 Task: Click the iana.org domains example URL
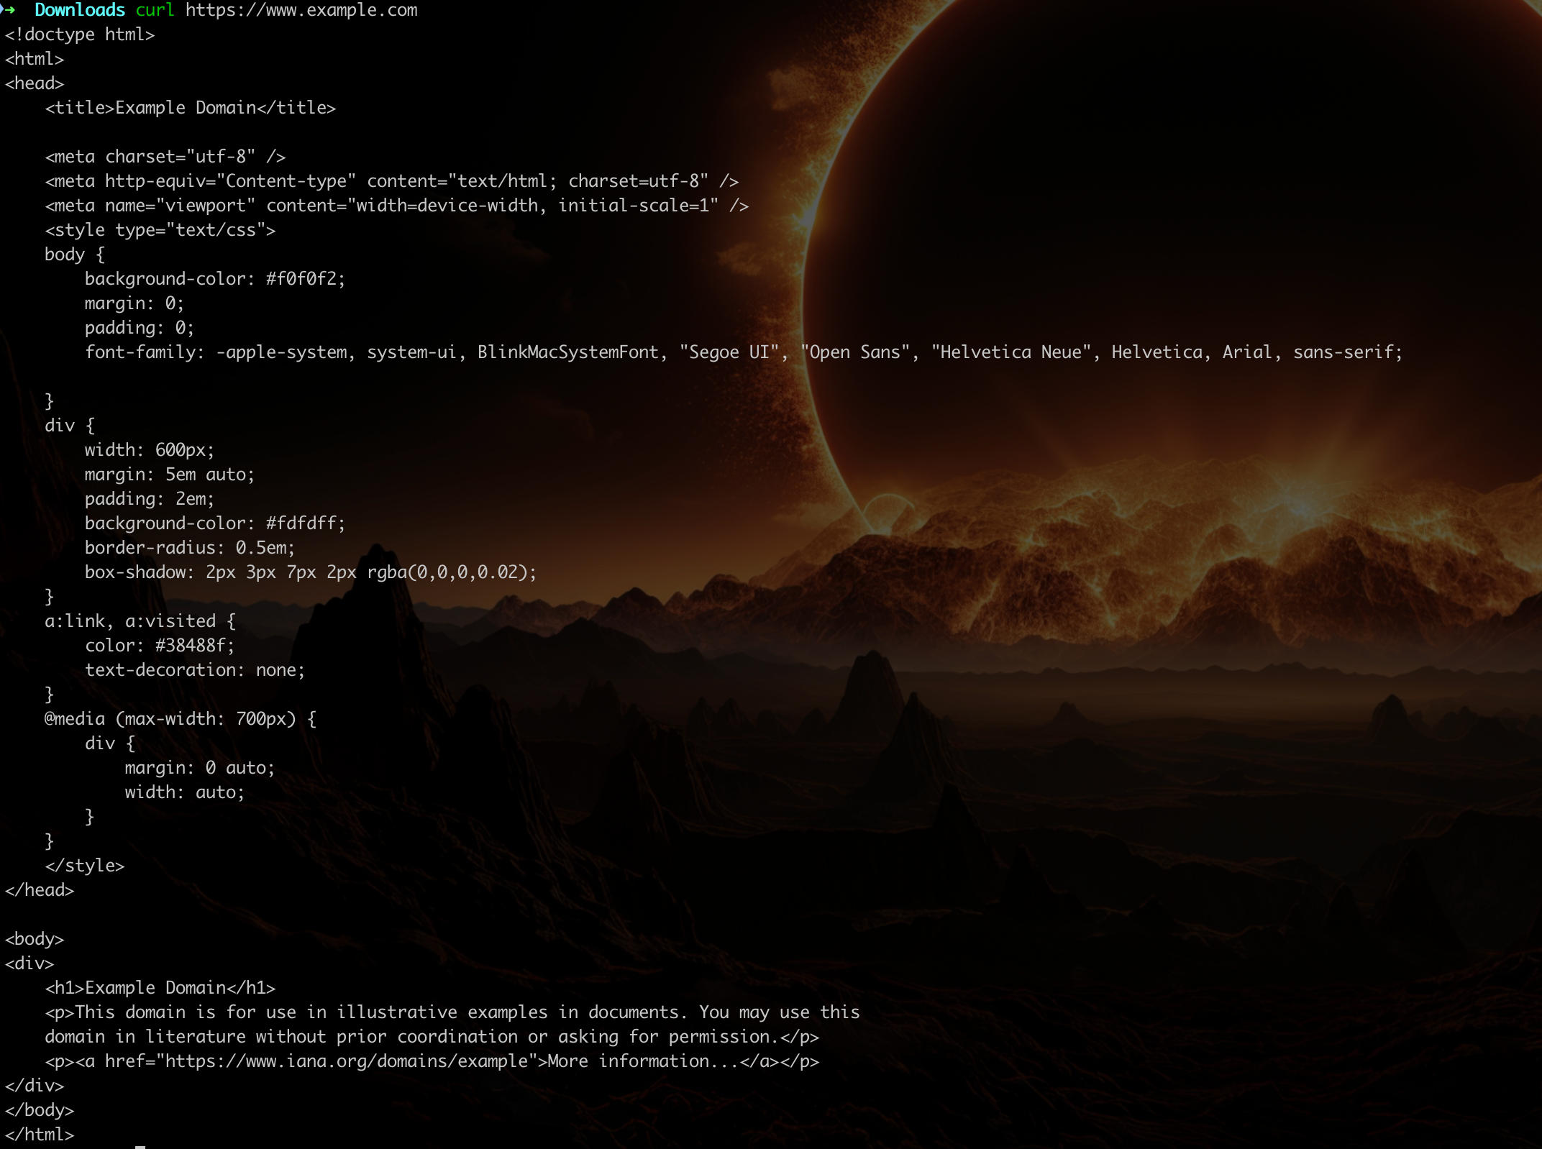click(347, 1061)
